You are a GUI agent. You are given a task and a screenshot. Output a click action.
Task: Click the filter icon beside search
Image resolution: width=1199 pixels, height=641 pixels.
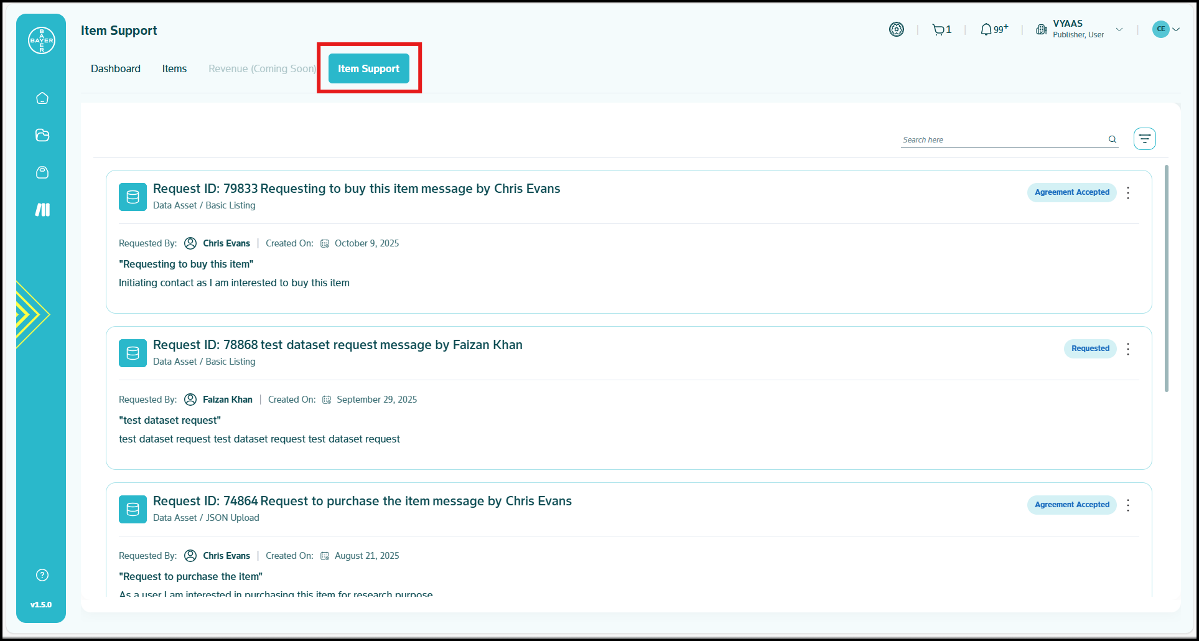[1144, 139]
